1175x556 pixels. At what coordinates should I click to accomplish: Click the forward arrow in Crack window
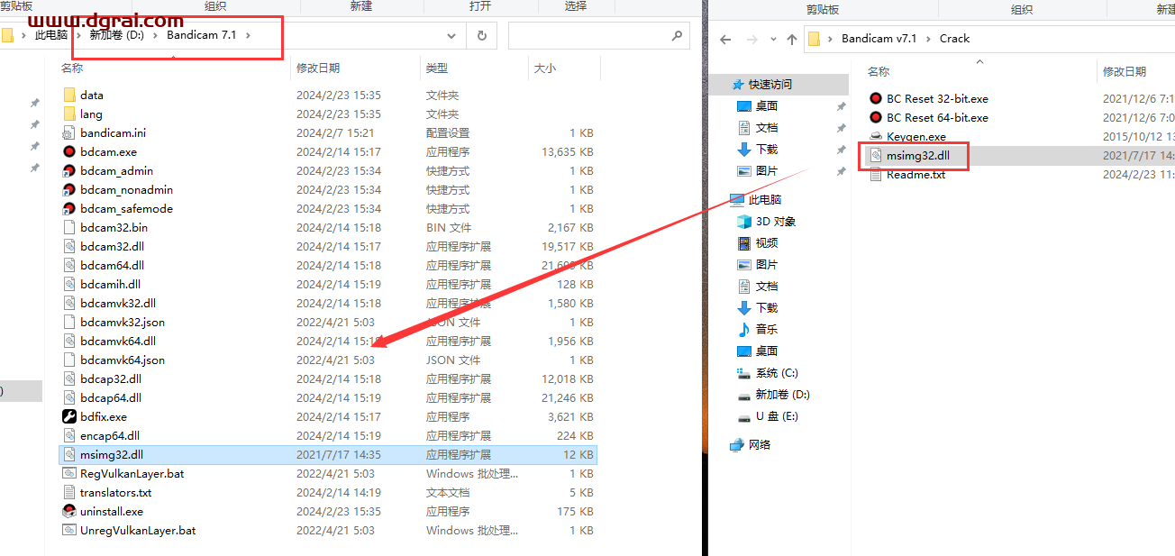754,39
